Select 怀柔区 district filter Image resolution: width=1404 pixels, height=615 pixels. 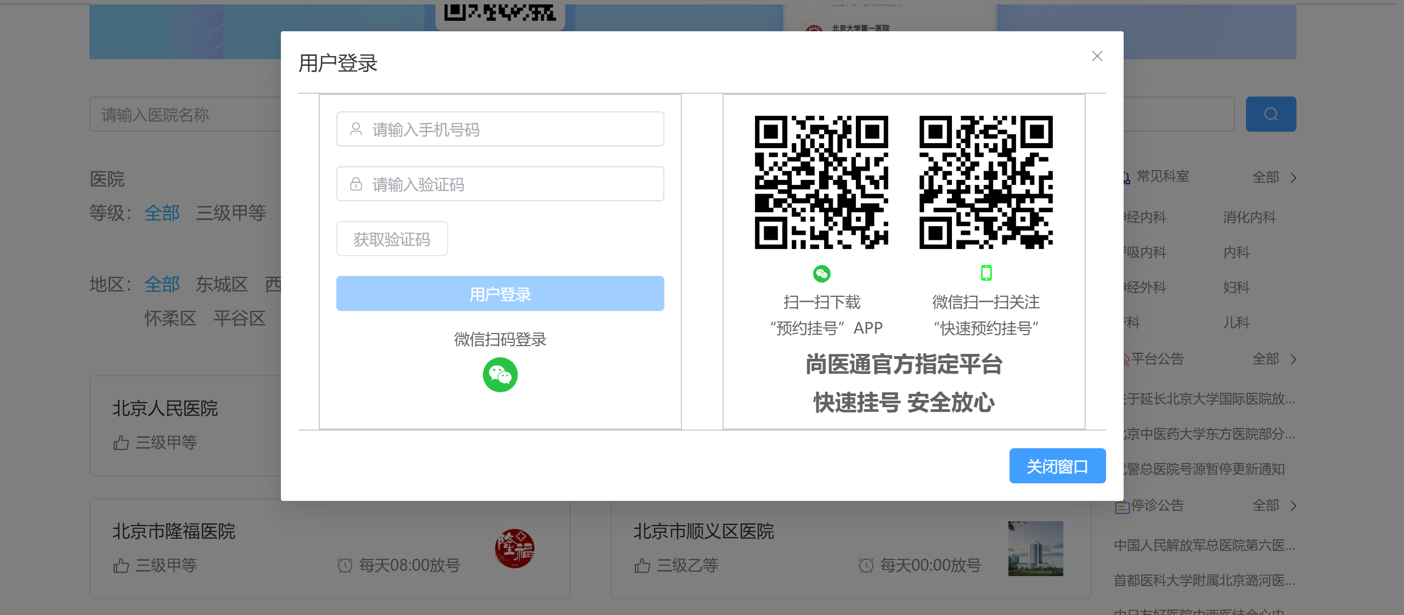(170, 318)
